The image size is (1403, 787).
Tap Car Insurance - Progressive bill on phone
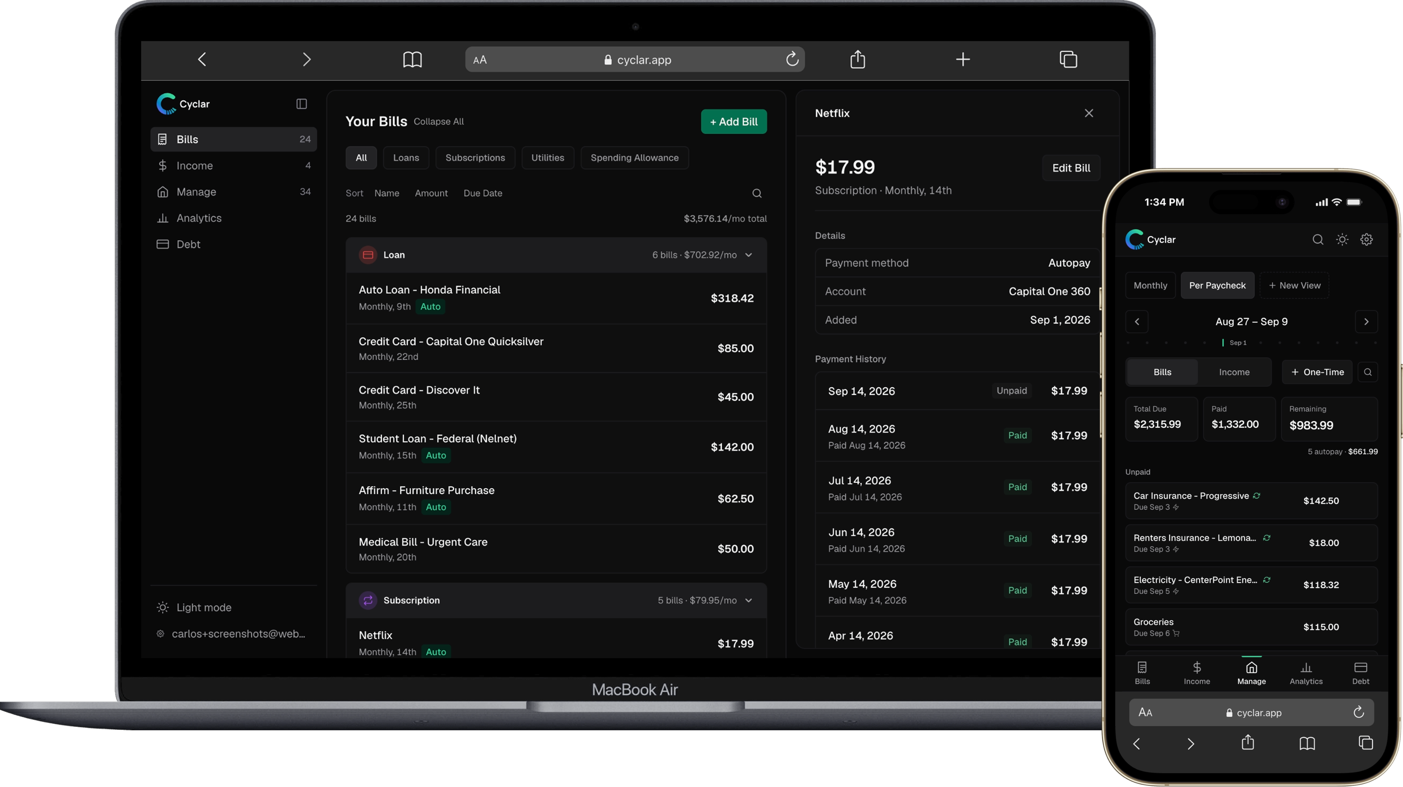(1251, 501)
